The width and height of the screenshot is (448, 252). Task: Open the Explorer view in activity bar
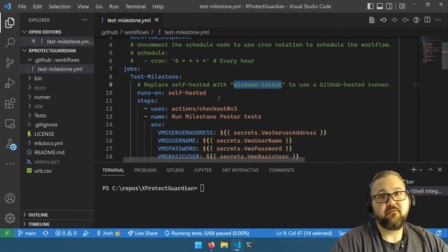(x=10, y=22)
